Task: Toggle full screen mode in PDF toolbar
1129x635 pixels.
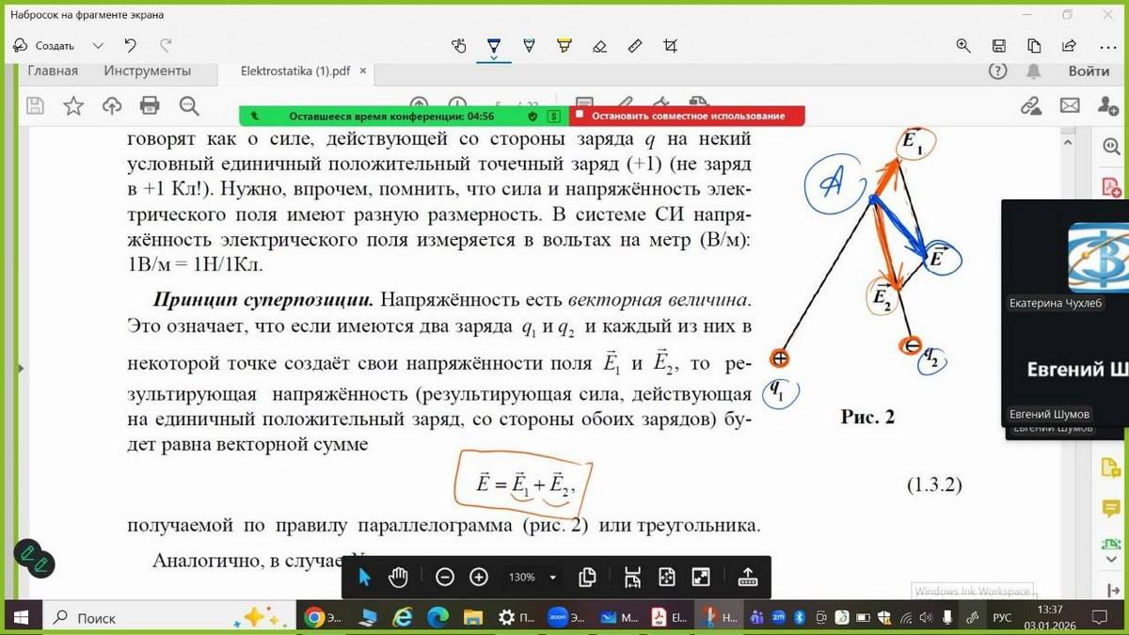Action: [x=701, y=577]
